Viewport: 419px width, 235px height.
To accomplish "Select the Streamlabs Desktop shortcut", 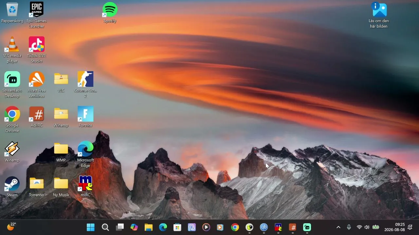I will tap(12, 85).
